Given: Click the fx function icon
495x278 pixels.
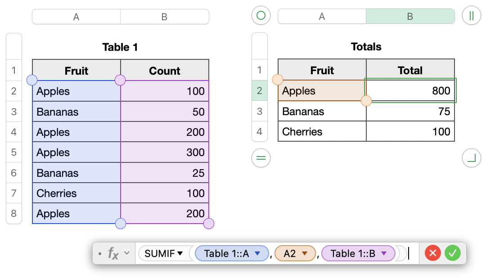Looking at the screenshot, I should coord(113,254).
